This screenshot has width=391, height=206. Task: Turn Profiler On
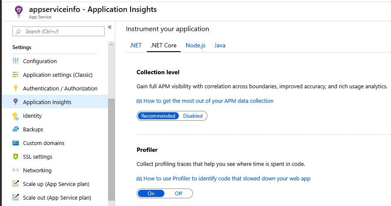click(151, 194)
